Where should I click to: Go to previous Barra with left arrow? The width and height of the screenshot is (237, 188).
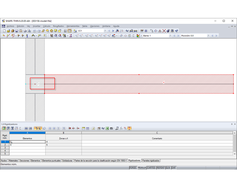(174, 36)
